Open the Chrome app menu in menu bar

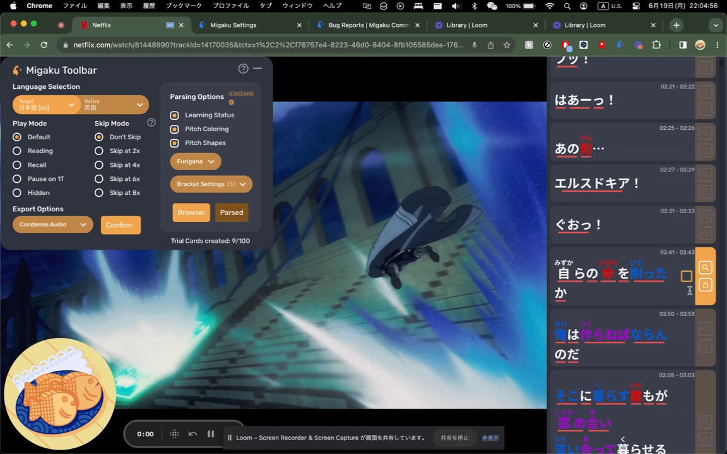[x=39, y=6]
